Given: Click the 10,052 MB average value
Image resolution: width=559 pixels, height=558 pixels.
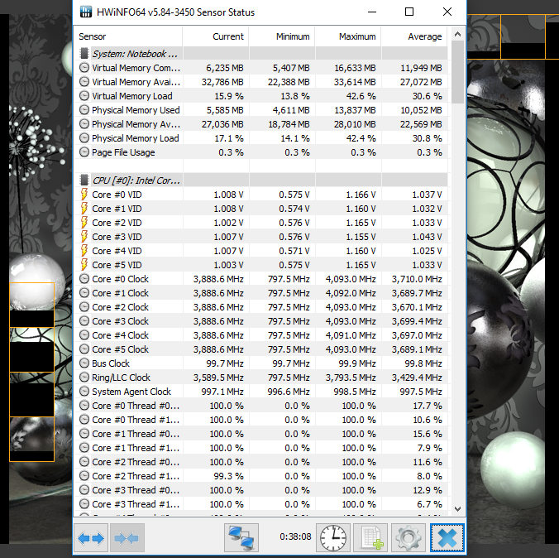Looking at the screenshot, I should pos(421,110).
